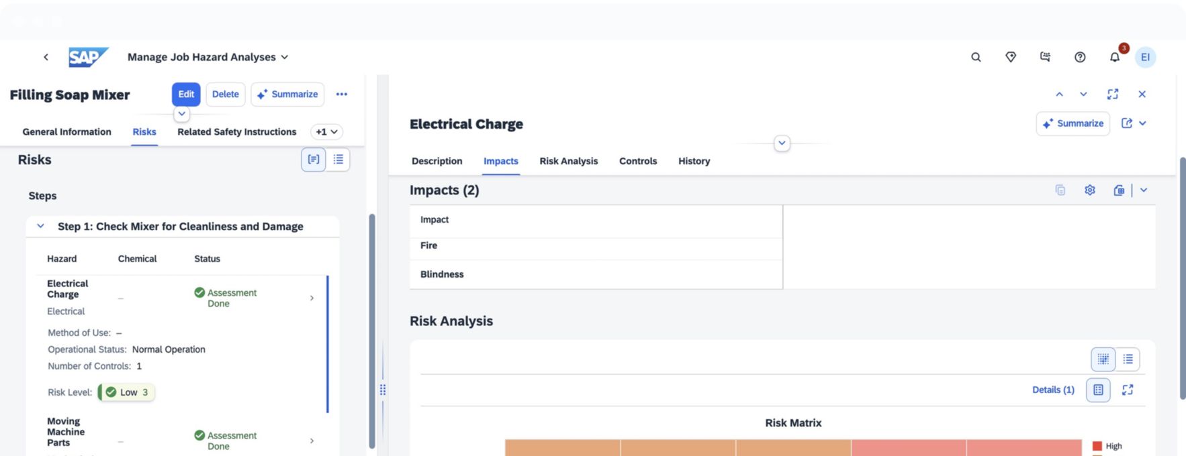Click the Edit button

click(186, 95)
